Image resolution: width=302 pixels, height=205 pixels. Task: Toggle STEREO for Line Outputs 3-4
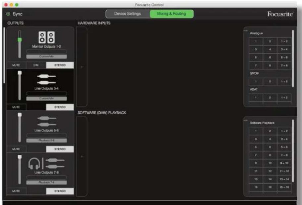coord(60,107)
